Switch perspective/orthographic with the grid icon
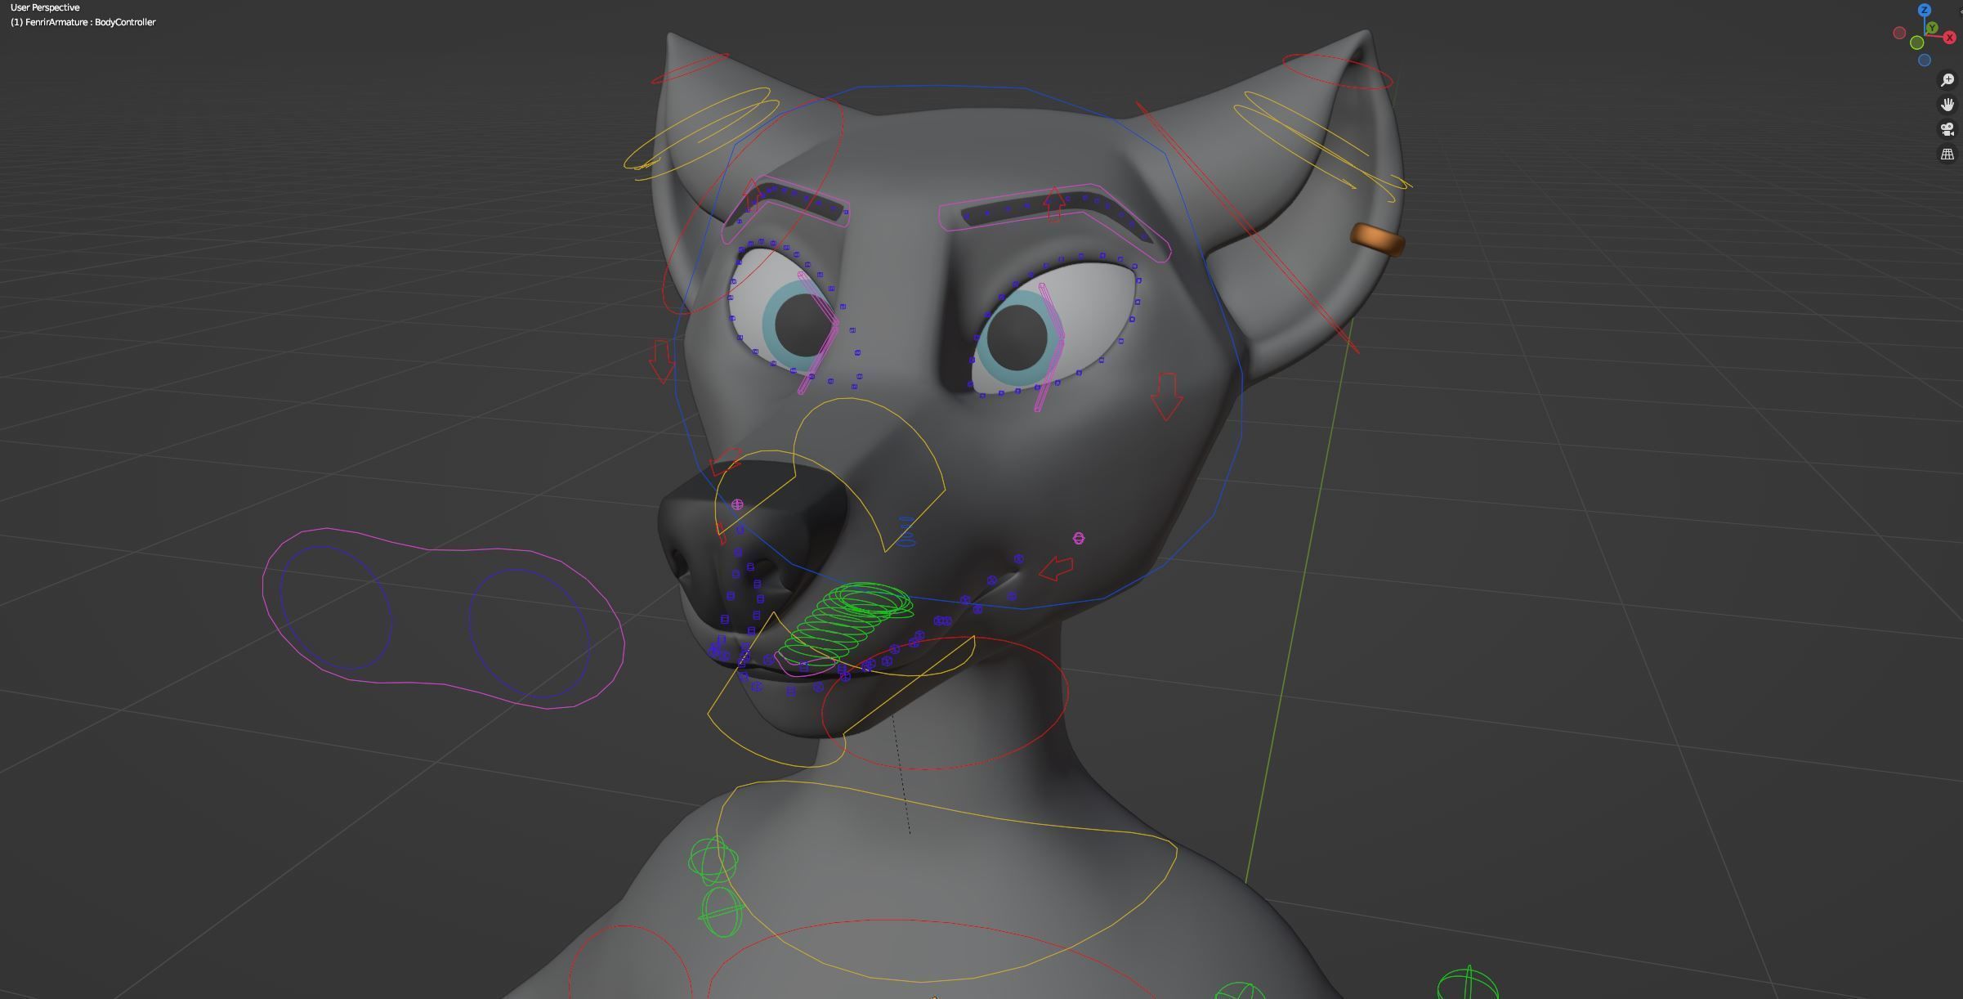This screenshot has width=1963, height=999. (1947, 154)
